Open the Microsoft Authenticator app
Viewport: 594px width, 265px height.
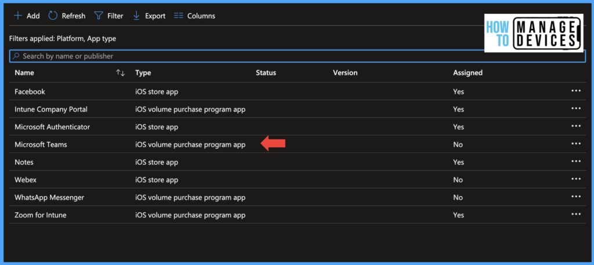pyautogui.click(x=52, y=127)
